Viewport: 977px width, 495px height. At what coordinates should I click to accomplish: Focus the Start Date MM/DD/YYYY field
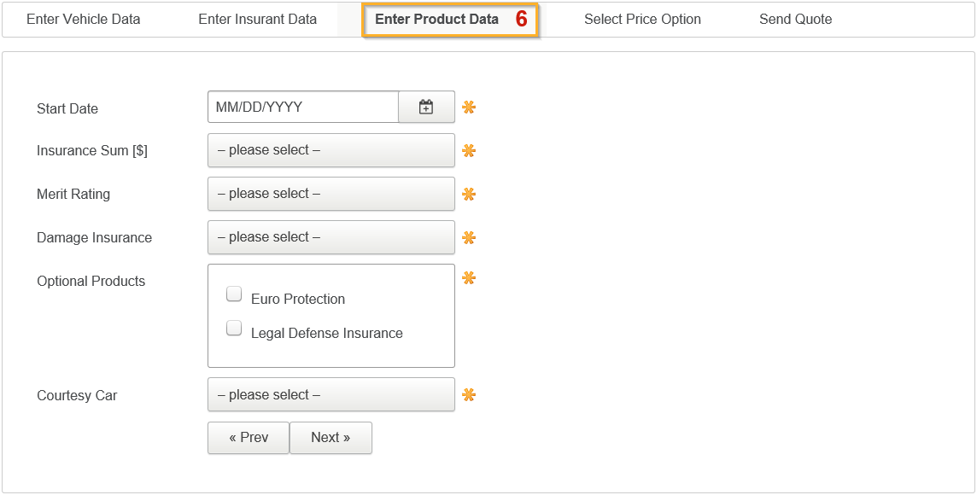[302, 108]
